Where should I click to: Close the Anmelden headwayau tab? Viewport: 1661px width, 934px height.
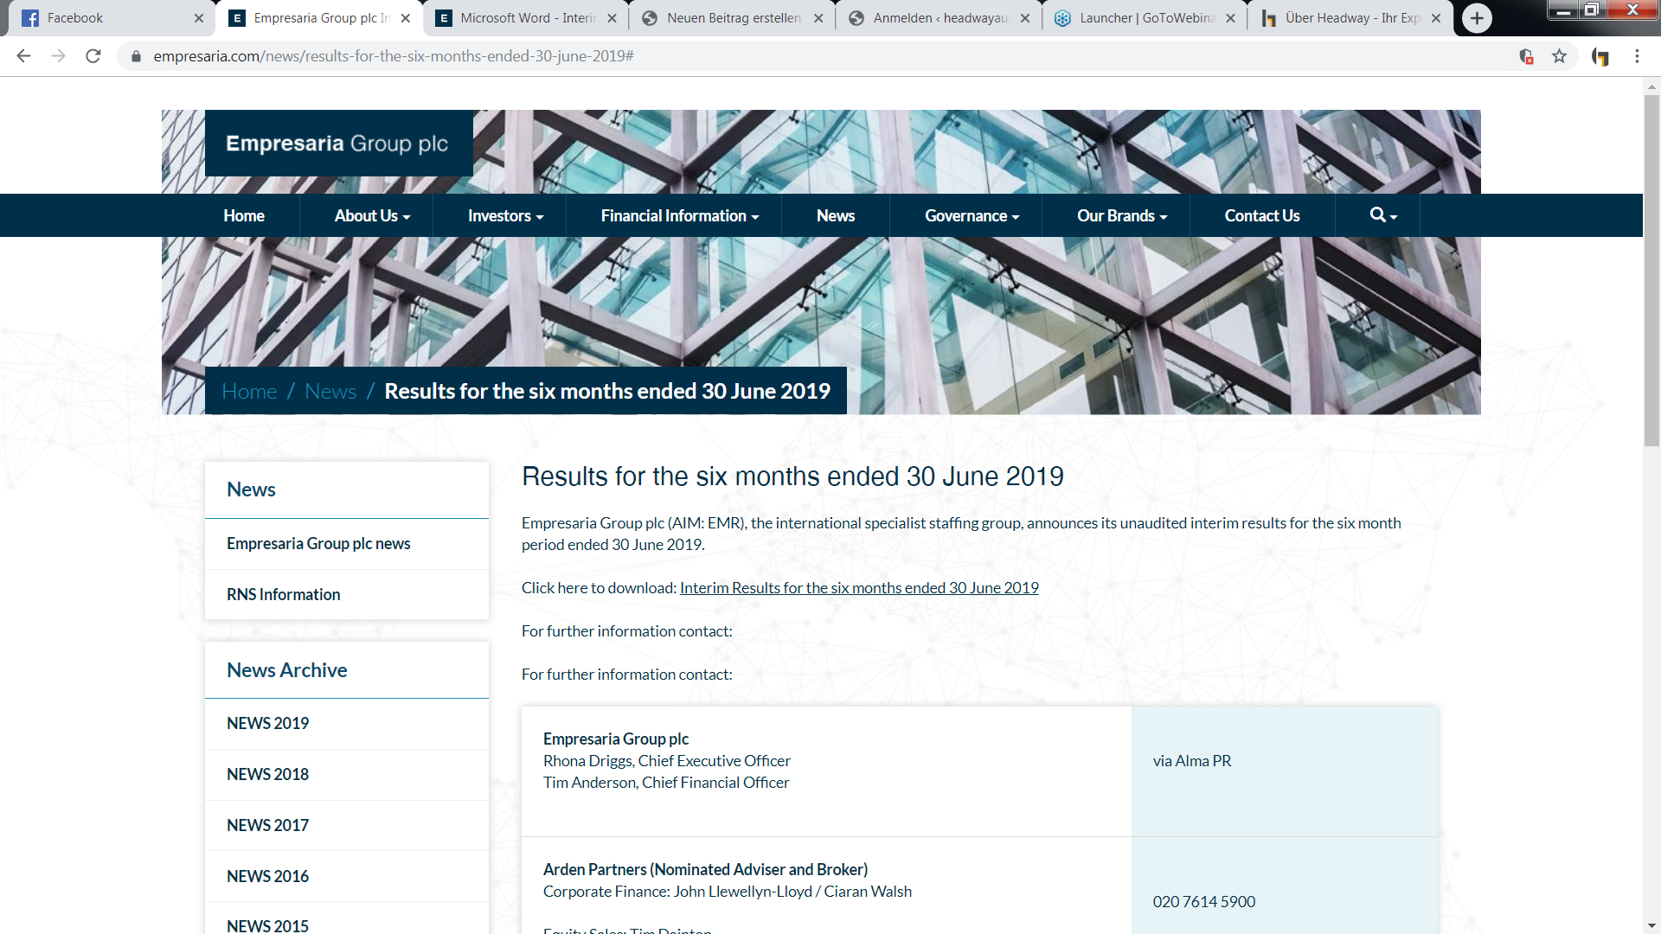coord(1025,18)
